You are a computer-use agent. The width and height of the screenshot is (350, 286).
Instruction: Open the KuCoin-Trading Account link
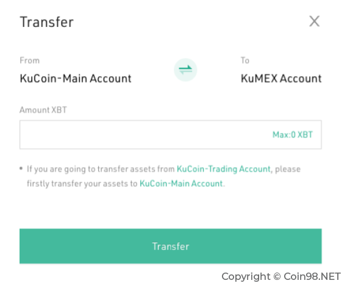(224, 169)
